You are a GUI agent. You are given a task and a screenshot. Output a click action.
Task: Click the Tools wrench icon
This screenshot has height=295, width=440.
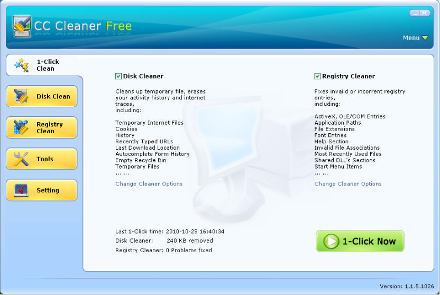point(21,159)
